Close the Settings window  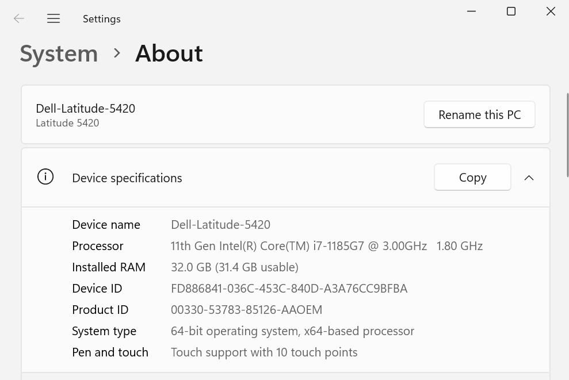(551, 11)
